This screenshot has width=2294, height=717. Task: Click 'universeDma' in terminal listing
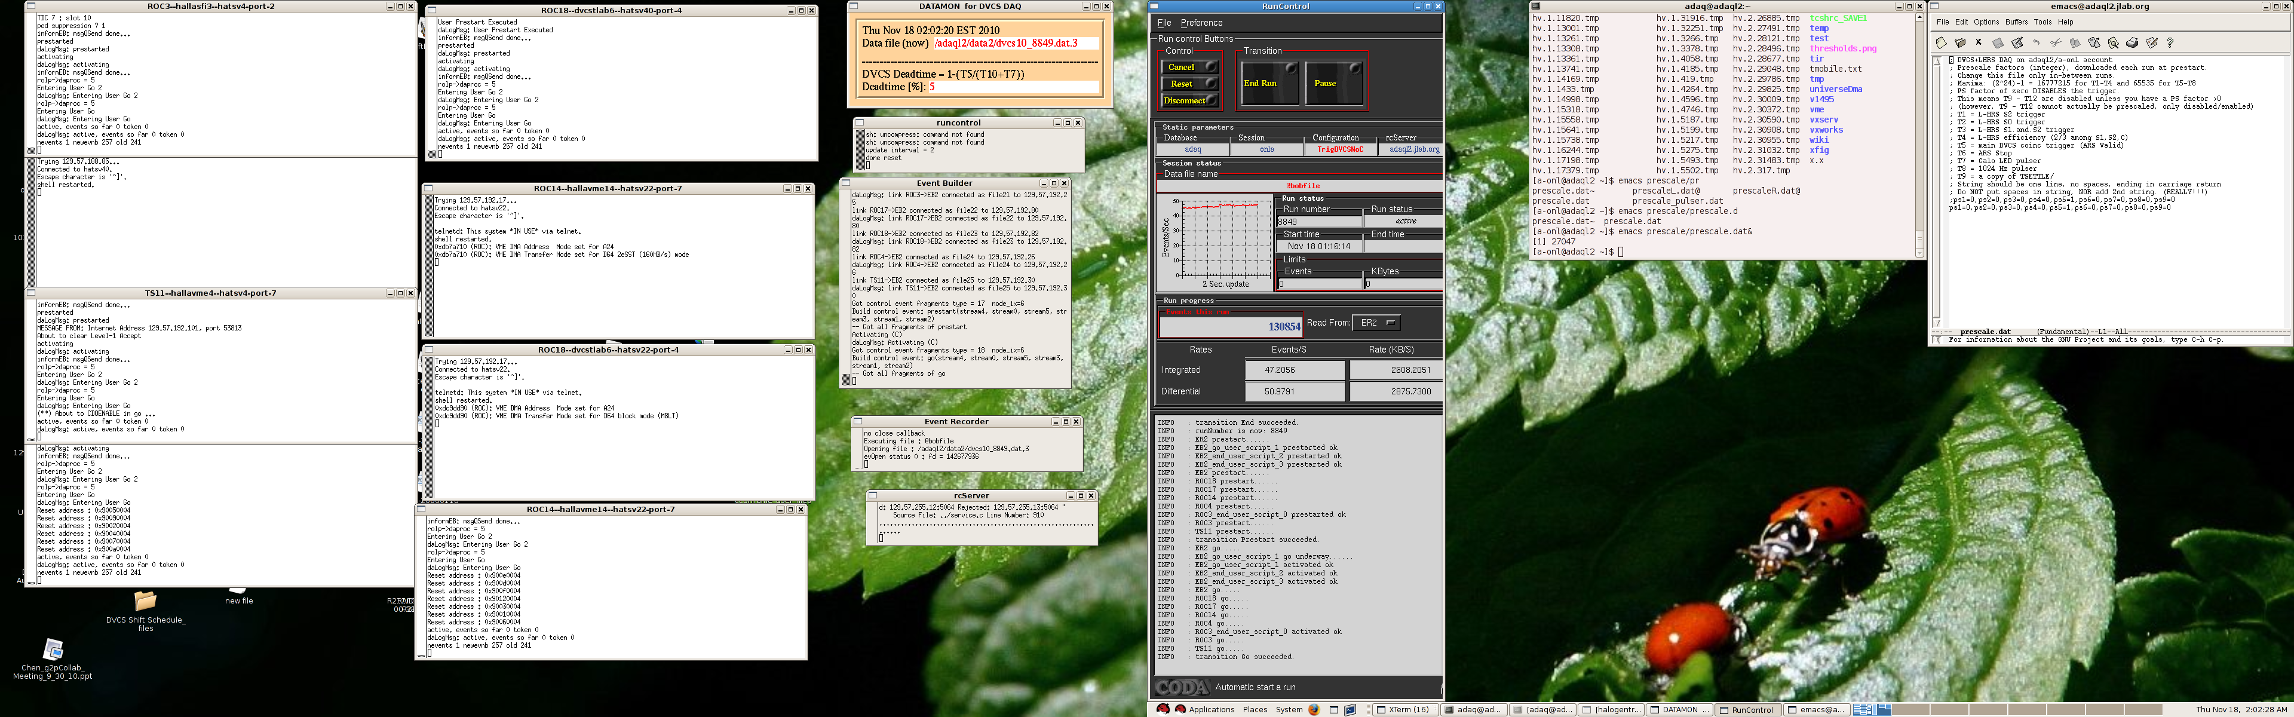click(1835, 89)
